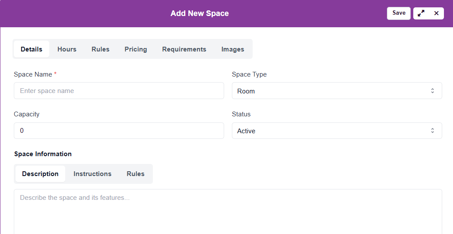Viewport: 453px width, 234px height.
Task: Open the Hours tab
Action: 67,49
